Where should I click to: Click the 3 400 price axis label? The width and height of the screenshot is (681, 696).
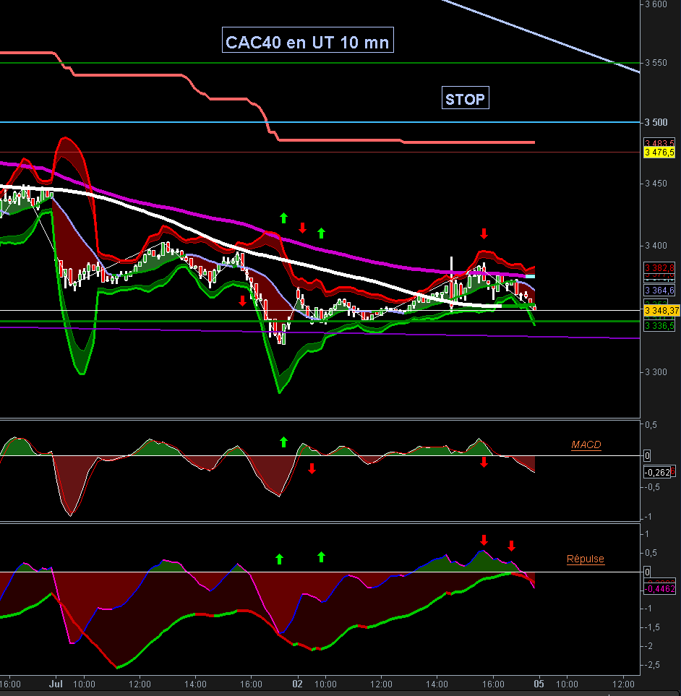click(656, 246)
